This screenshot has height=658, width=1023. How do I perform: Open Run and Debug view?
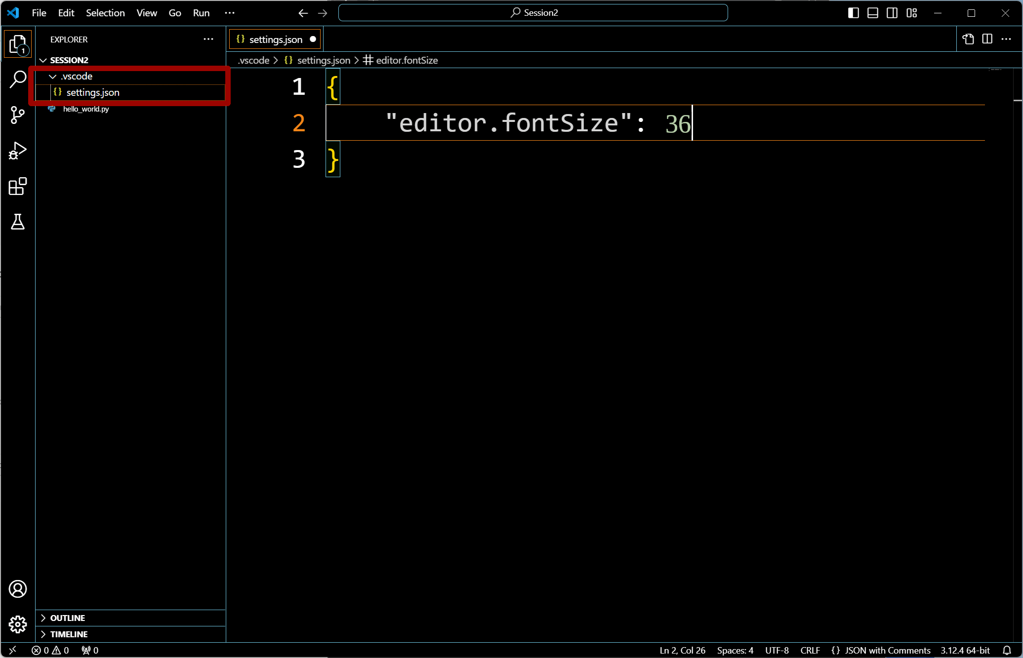[18, 151]
